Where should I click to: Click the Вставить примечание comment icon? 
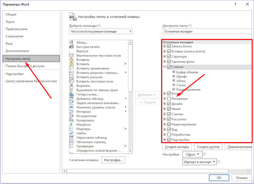pyautogui.click(x=72, y=68)
